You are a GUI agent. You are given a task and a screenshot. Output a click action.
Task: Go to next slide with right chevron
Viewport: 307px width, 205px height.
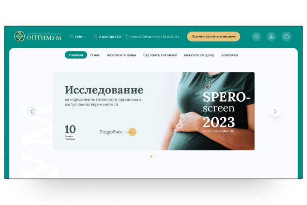[275, 111]
